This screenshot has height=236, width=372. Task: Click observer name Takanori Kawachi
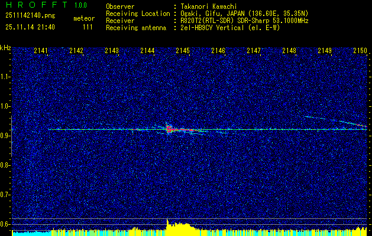pos(209,6)
